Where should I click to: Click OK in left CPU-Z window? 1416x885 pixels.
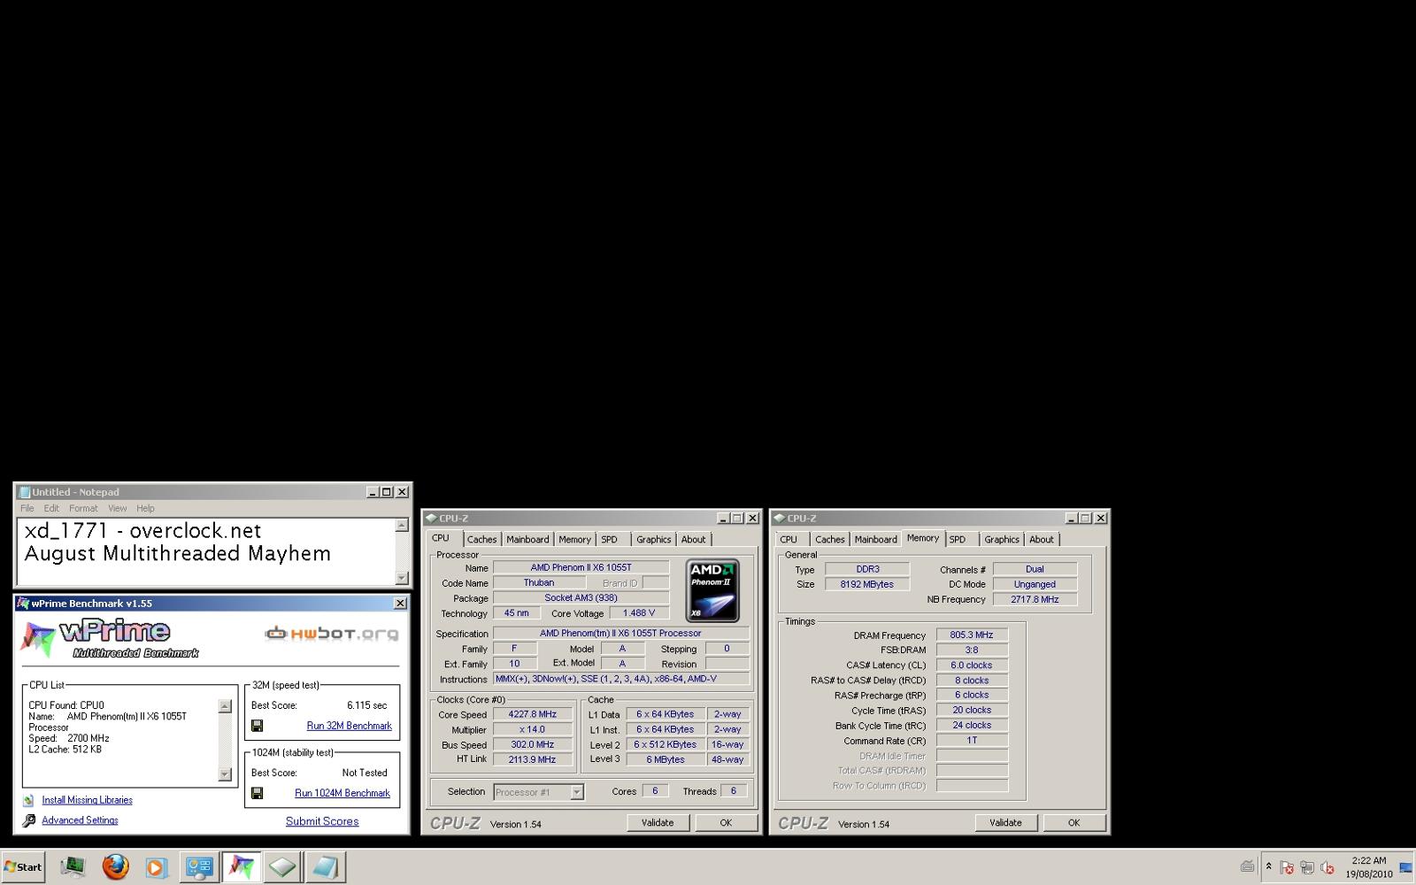click(726, 822)
